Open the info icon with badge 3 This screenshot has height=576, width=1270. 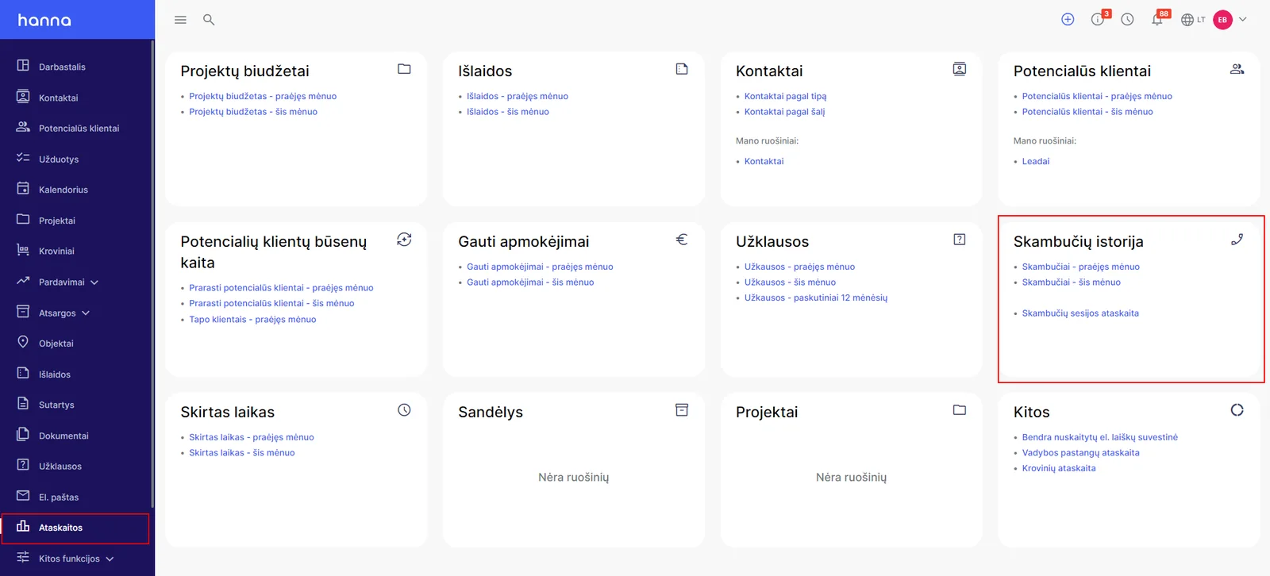(1099, 18)
